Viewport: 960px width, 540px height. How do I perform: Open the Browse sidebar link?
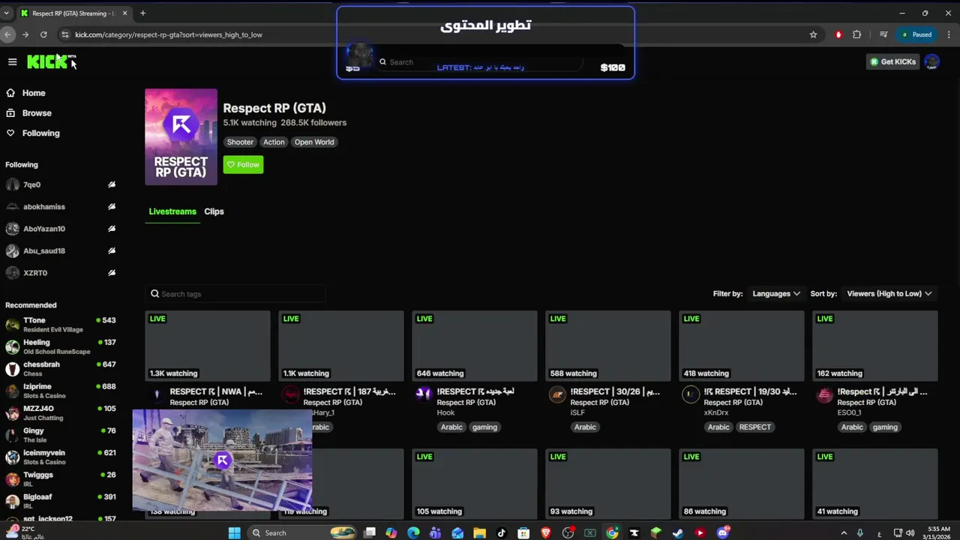[x=37, y=113]
